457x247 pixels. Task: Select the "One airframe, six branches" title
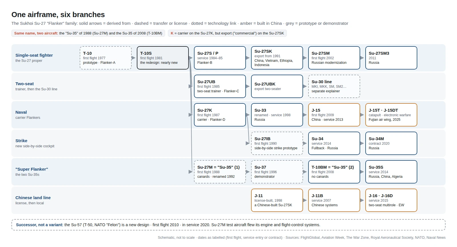58,15
